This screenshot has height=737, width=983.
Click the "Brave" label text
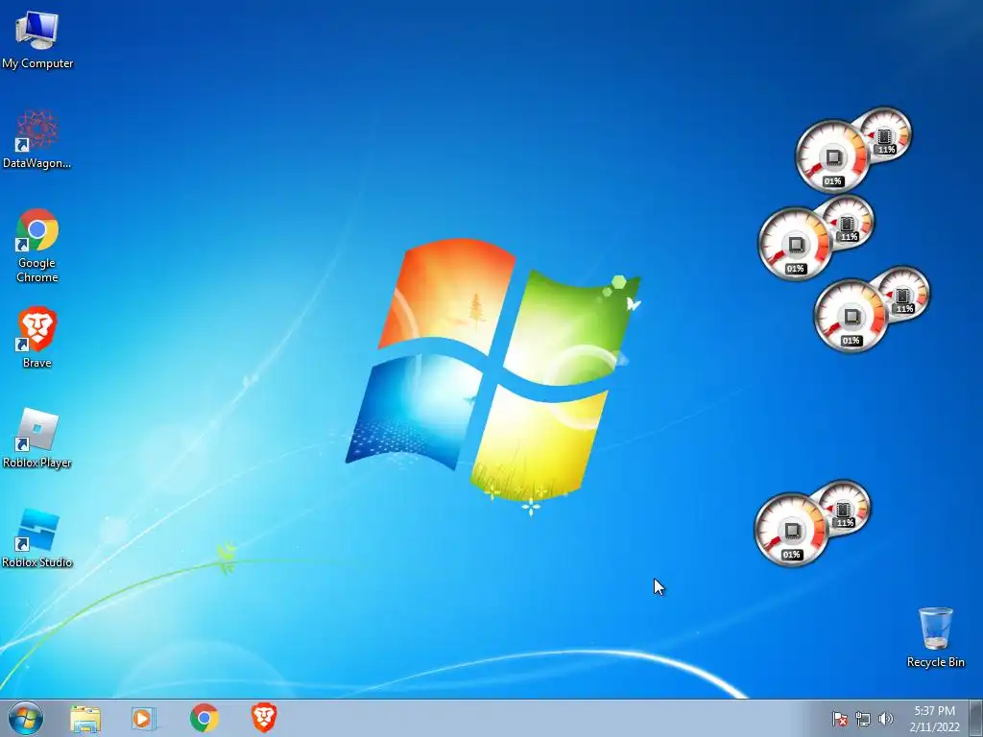(37, 363)
